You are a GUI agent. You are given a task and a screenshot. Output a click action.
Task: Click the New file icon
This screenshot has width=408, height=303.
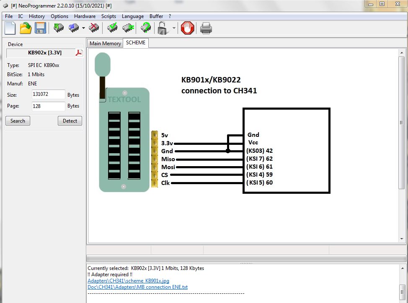click(10, 28)
